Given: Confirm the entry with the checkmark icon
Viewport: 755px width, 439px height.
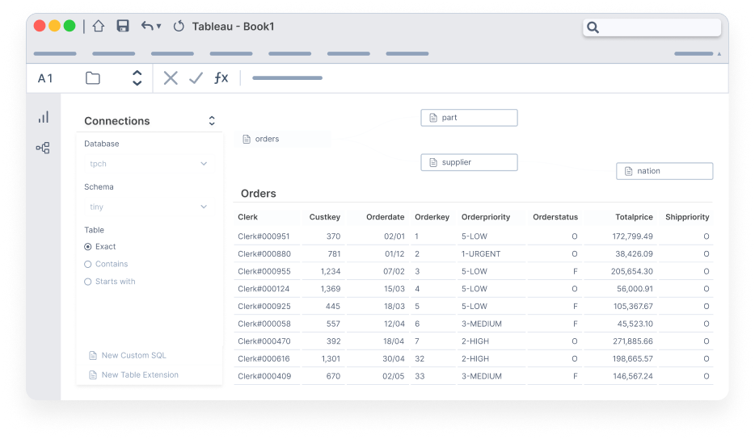Looking at the screenshot, I should point(196,78).
